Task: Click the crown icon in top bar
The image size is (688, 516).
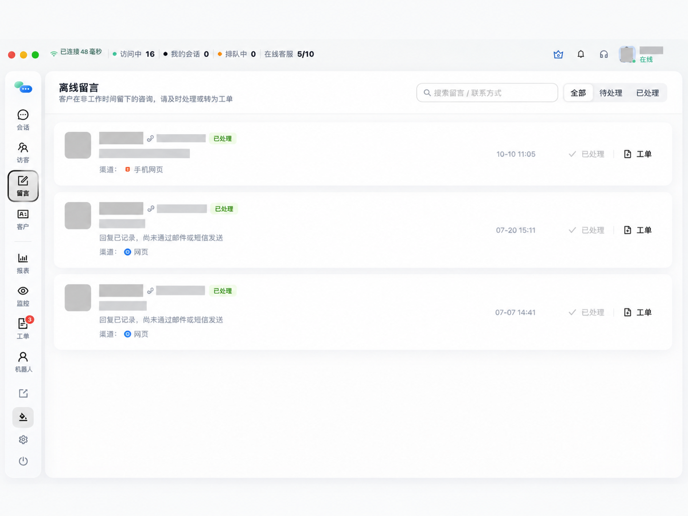Action: (x=558, y=54)
